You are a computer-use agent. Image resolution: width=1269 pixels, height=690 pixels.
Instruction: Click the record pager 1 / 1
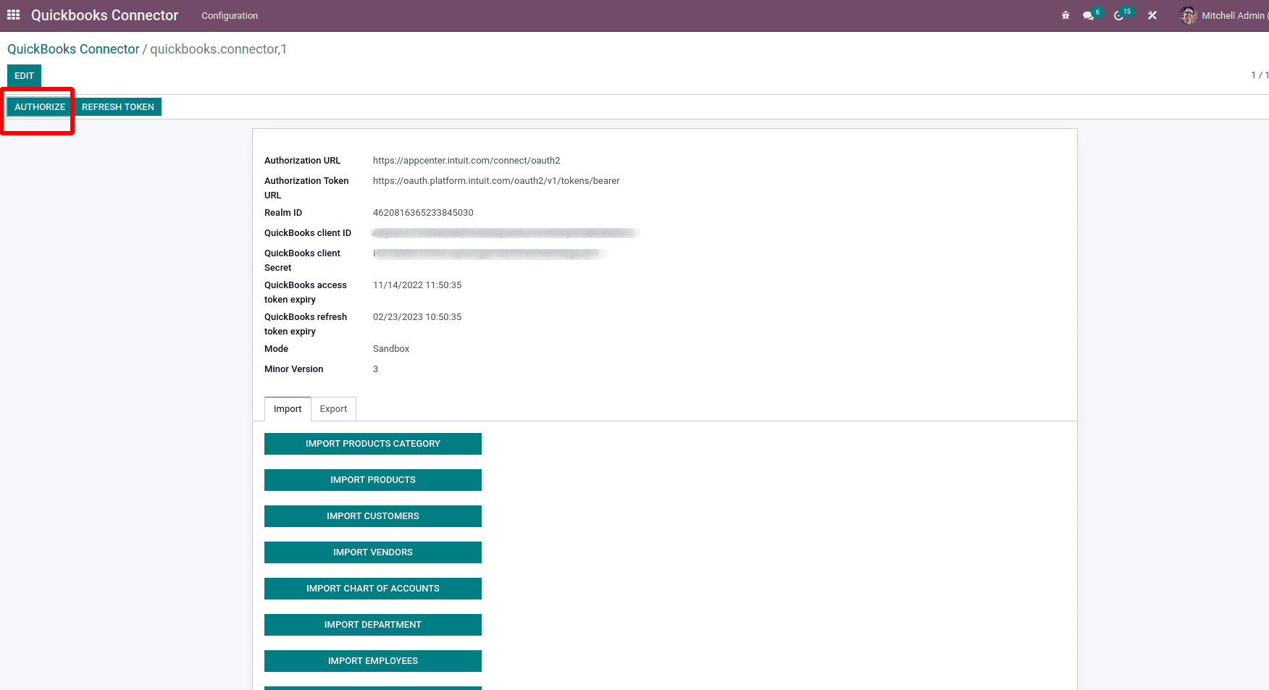click(1260, 75)
